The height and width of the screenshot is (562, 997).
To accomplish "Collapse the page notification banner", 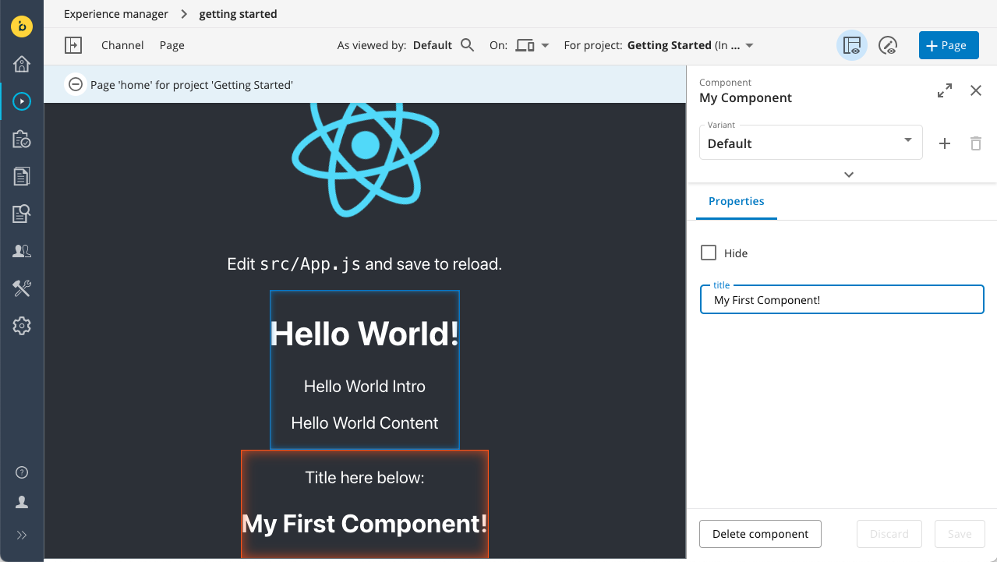I will pos(76,84).
